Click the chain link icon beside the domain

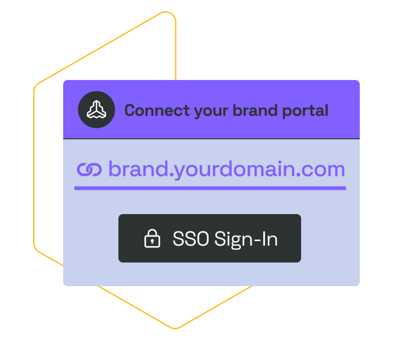(x=89, y=170)
